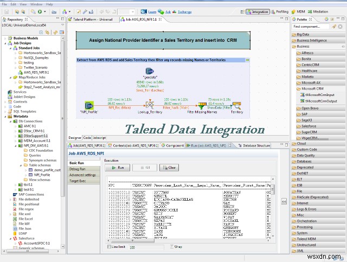Open the AWS_RDS_NPI 0.1 job in Repository

coord(36,72)
